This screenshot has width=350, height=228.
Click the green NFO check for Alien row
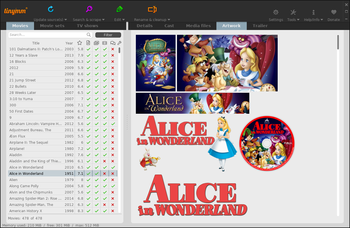(x=88, y=180)
